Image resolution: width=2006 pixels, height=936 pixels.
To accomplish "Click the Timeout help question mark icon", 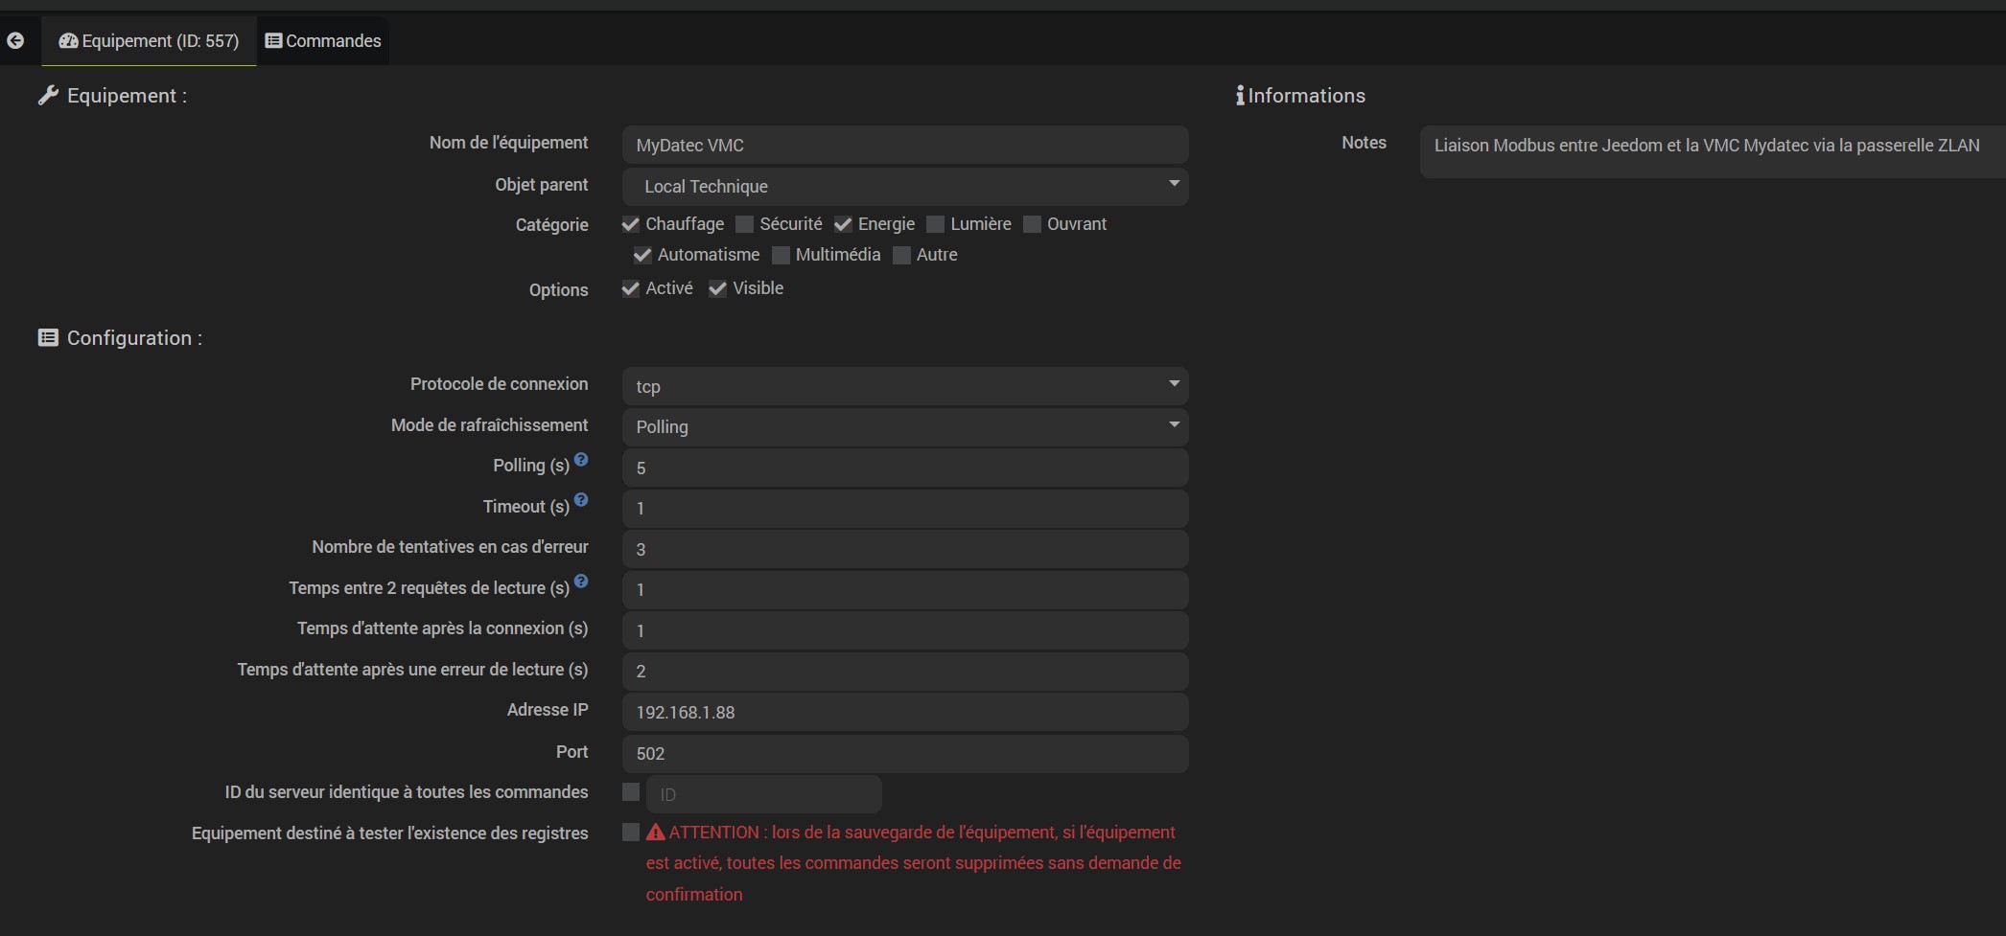I will point(581,500).
